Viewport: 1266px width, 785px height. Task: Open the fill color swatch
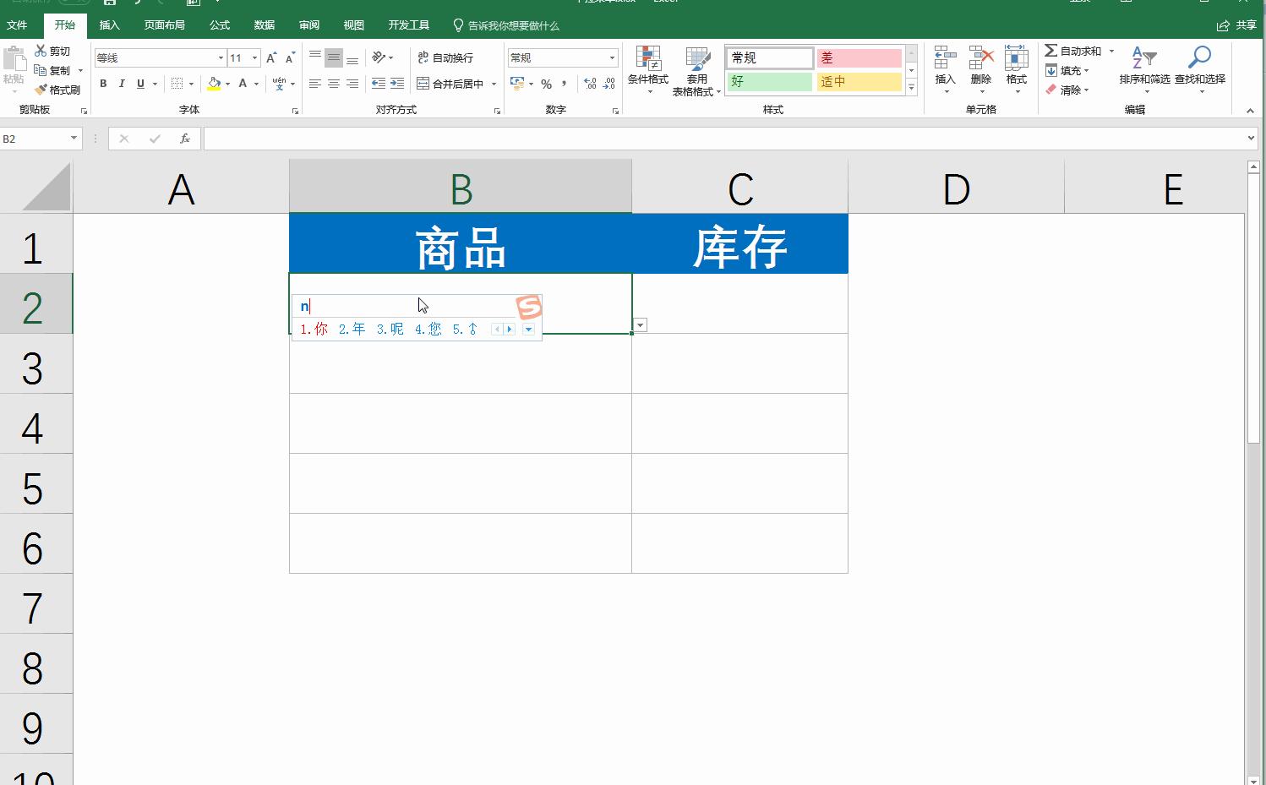pos(213,84)
